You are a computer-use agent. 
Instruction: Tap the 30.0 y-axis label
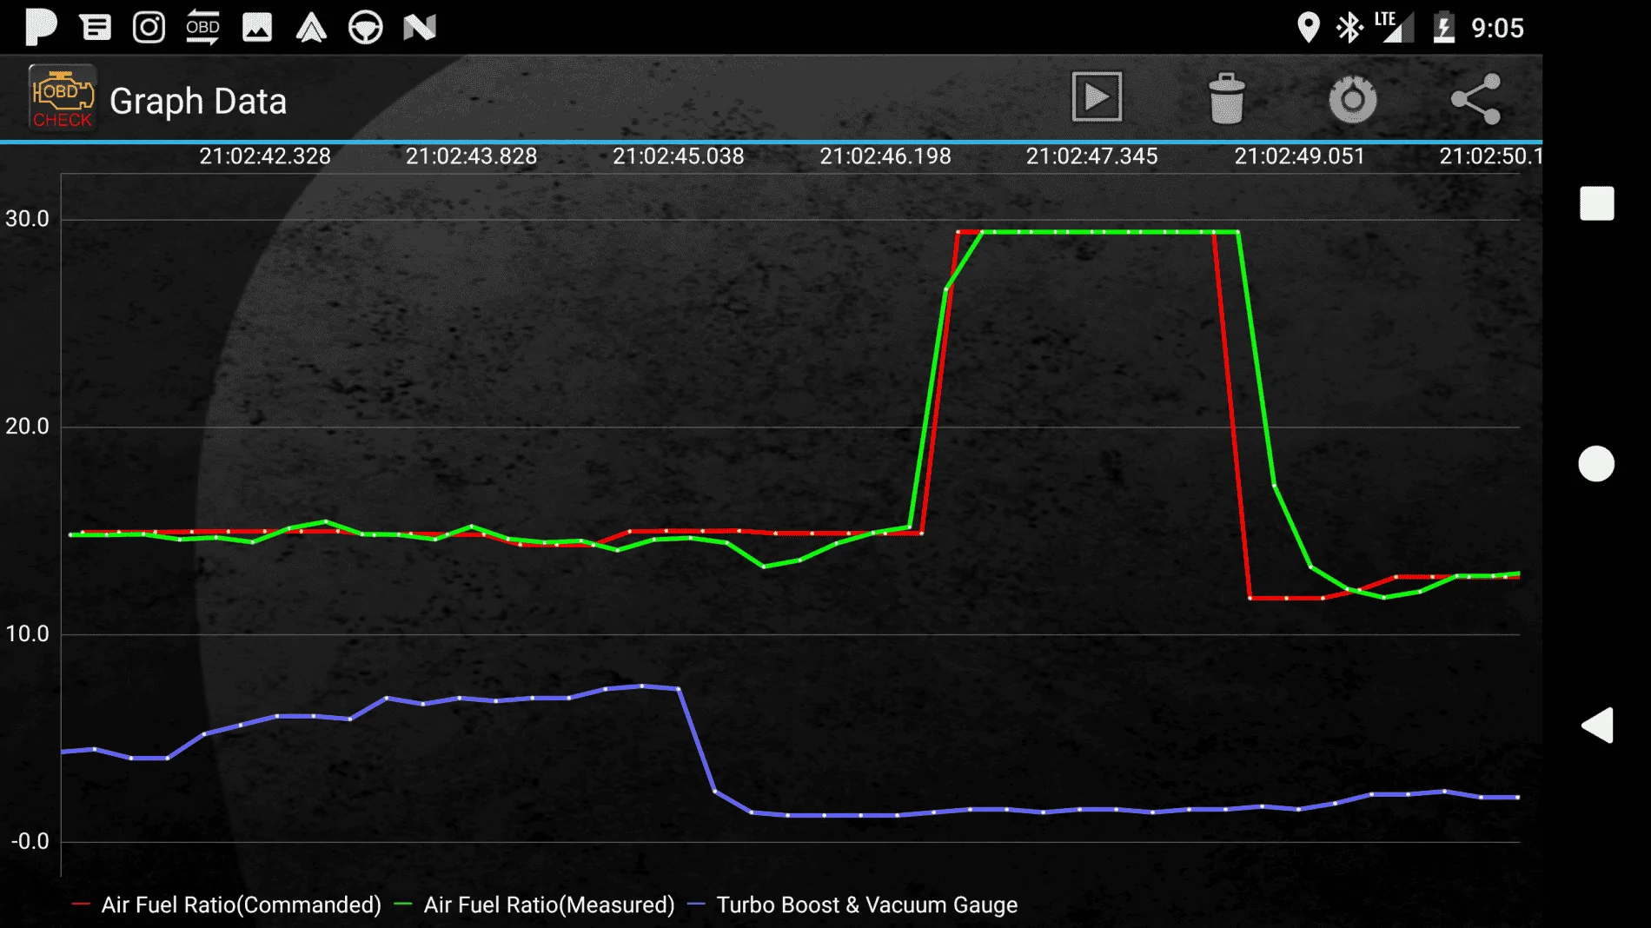(x=27, y=219)
